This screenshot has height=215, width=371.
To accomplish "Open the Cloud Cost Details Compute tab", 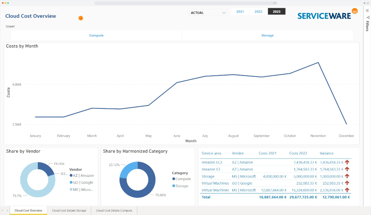I will click(114, 210).
